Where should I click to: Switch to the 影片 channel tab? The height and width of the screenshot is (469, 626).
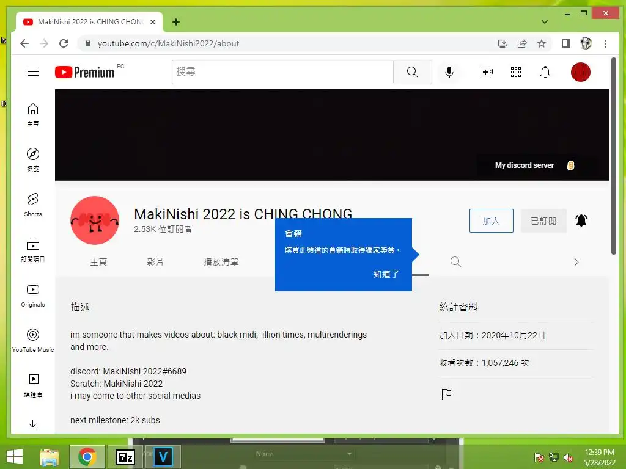[155, 262]
